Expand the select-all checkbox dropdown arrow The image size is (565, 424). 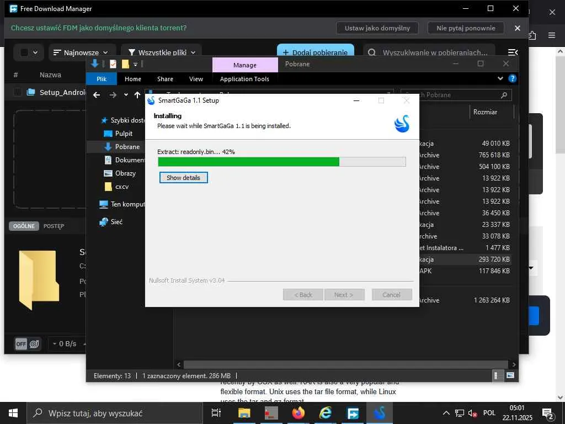coord(35,52)
